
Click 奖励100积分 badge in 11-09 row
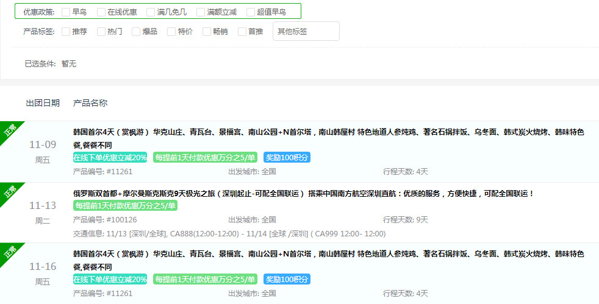tap(287, 158)
